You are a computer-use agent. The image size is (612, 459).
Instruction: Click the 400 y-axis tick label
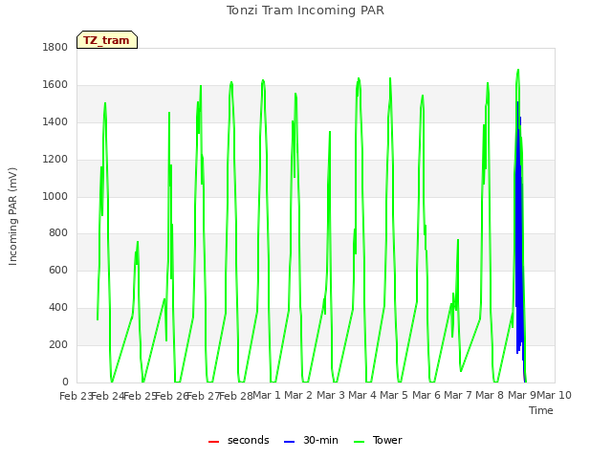[58, 308]
